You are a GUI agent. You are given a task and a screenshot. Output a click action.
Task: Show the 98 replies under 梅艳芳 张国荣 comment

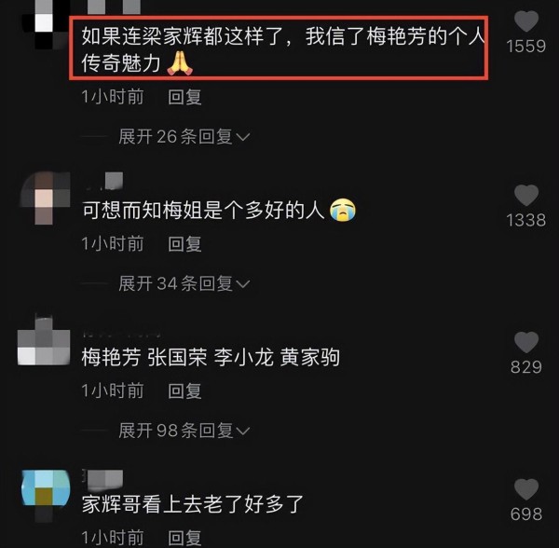184,431
